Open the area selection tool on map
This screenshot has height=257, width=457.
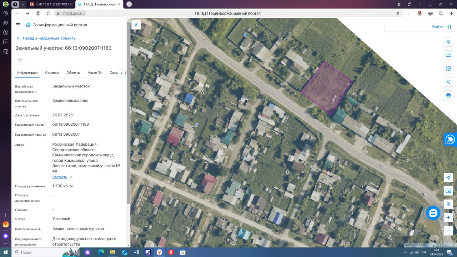pos(448,69)
